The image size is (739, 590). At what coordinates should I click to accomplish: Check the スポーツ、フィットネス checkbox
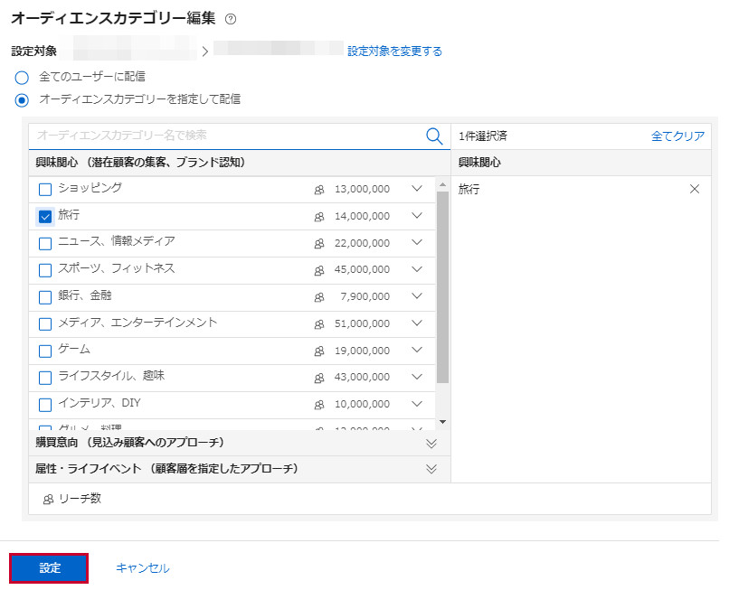pos(45,270)
